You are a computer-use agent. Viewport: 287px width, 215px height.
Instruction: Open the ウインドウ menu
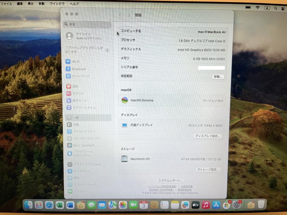[x=57, y=4]
